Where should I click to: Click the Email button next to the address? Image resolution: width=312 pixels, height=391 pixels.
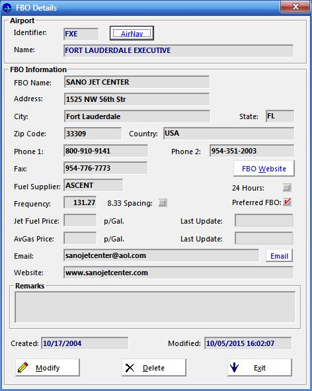[x=279, y=256]
